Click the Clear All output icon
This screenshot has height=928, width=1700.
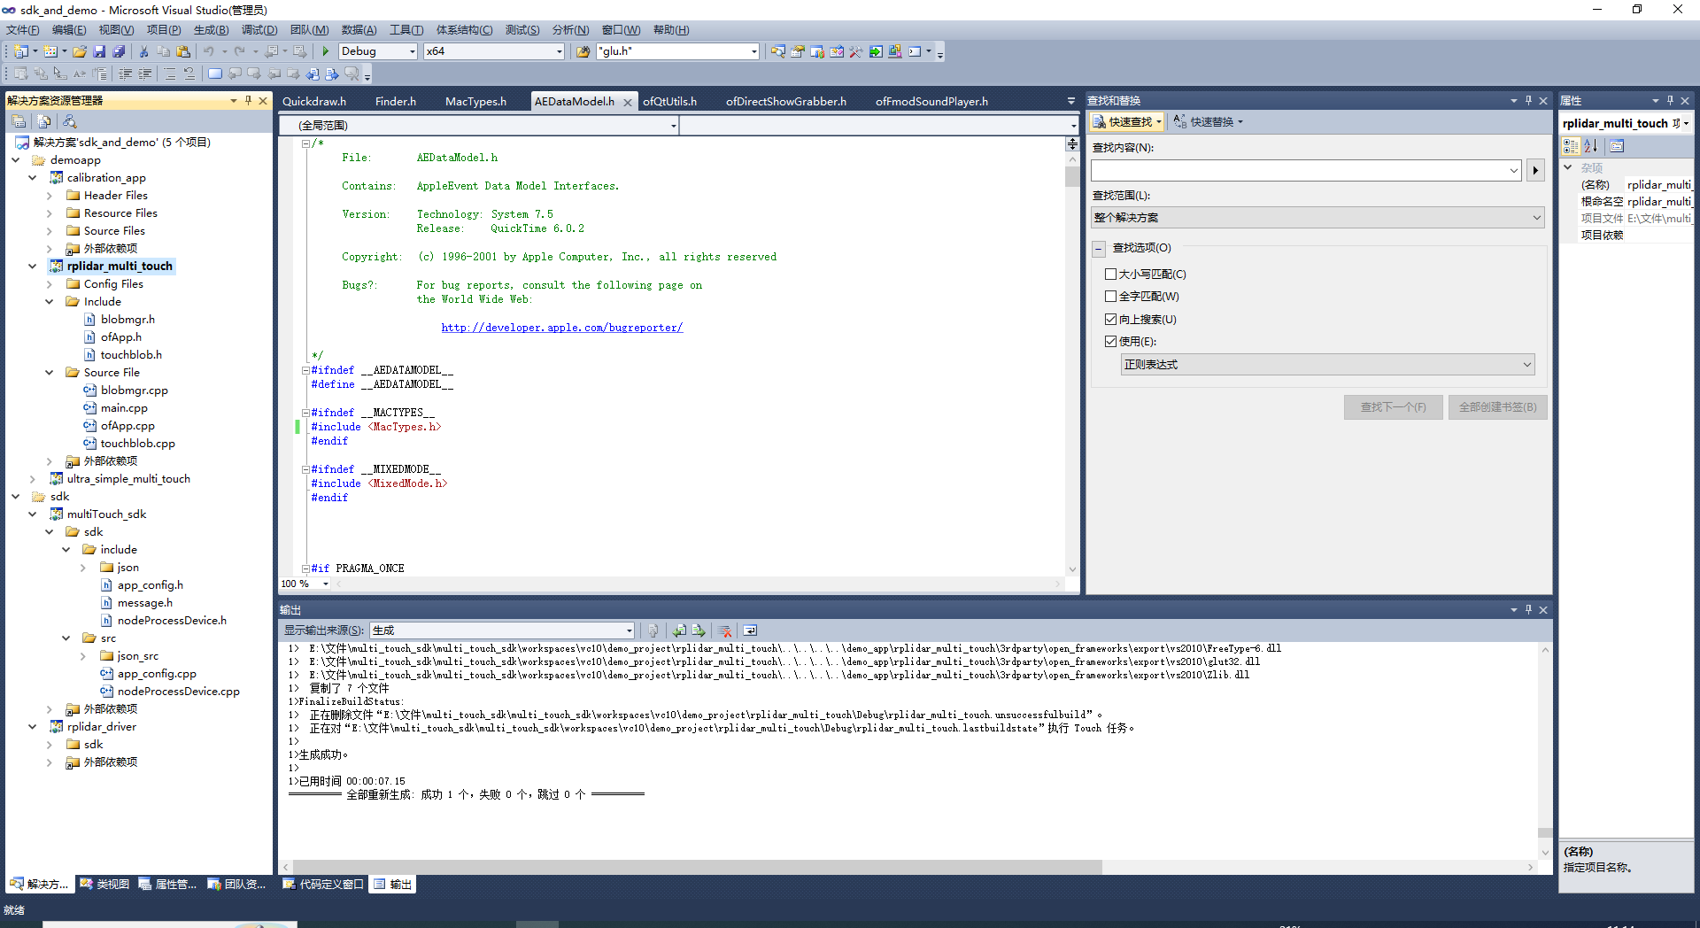(725, 630)
